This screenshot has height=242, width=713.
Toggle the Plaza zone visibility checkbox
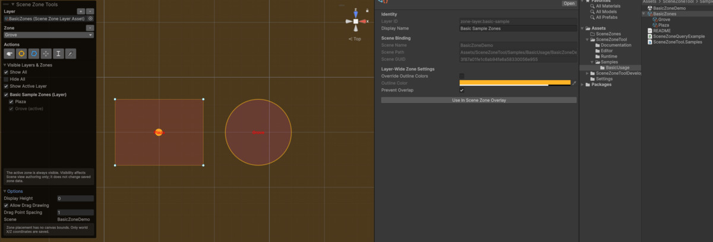tap(11, 101)
